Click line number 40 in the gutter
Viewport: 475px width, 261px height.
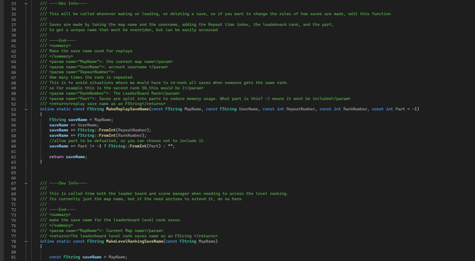(x=14, y=41)
